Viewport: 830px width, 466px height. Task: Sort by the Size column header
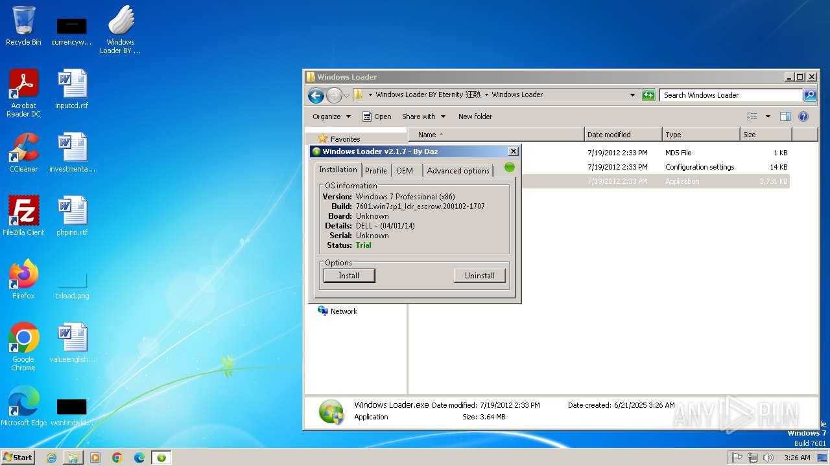click(766, 135)
